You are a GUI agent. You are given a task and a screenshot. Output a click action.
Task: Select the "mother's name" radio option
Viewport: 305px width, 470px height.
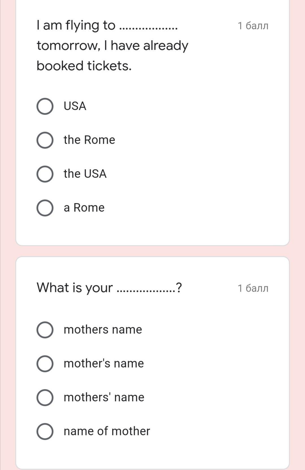(x=45, y=364)
